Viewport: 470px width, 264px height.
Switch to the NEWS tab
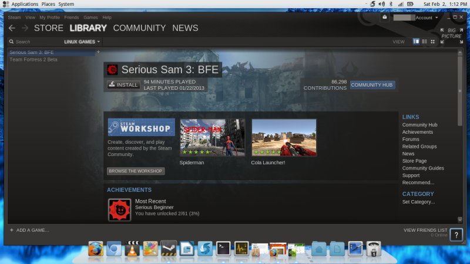point(185,28)
